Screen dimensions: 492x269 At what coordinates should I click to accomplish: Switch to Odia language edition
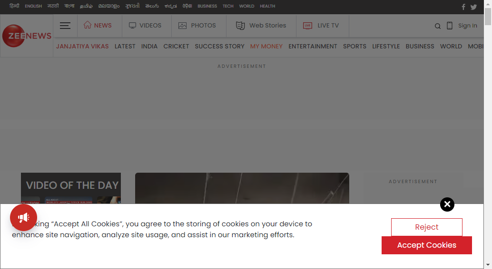point(187,6)
